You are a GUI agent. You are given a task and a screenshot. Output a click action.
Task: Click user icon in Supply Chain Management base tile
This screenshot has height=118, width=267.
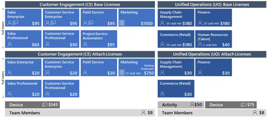coord(162,23)
